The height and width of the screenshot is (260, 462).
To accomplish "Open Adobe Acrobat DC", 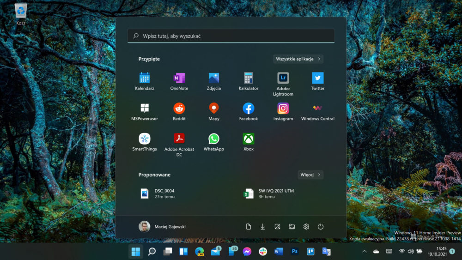I will (179, 145).
